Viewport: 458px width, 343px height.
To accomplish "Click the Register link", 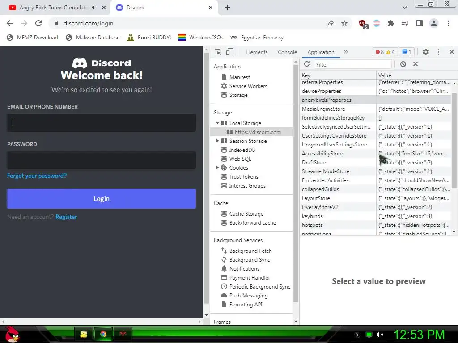I will click(66, 217).
